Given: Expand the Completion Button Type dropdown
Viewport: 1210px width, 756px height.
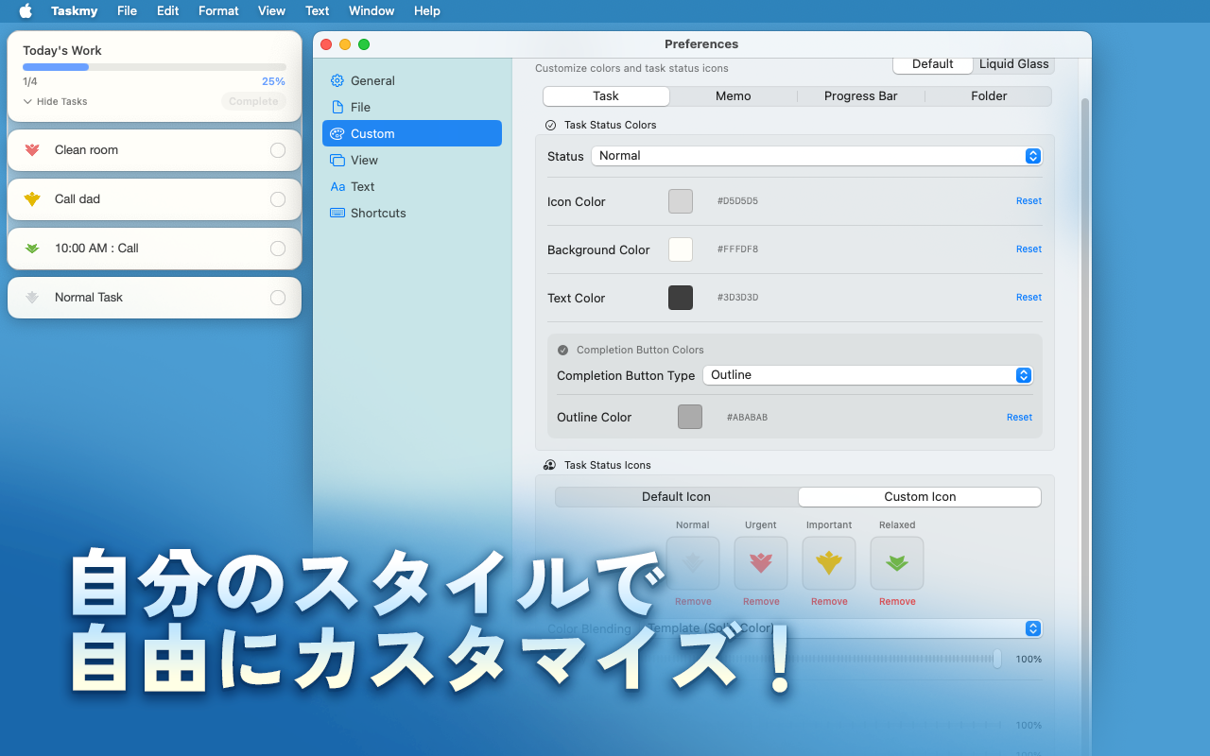Looking at the screenshot, I should point(868,375).
